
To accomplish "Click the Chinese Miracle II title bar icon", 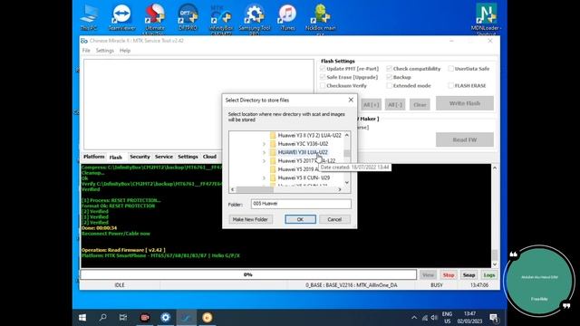I will [x=84, y=41].
